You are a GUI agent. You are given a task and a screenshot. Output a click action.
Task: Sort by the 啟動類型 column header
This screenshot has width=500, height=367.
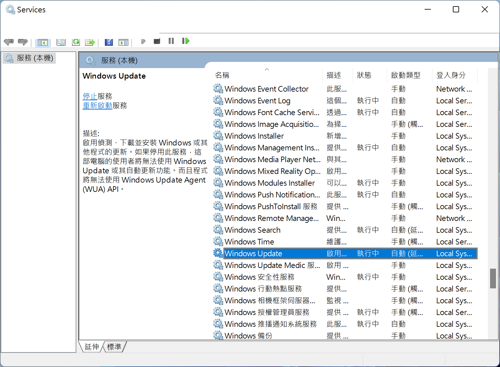point(409,75)
